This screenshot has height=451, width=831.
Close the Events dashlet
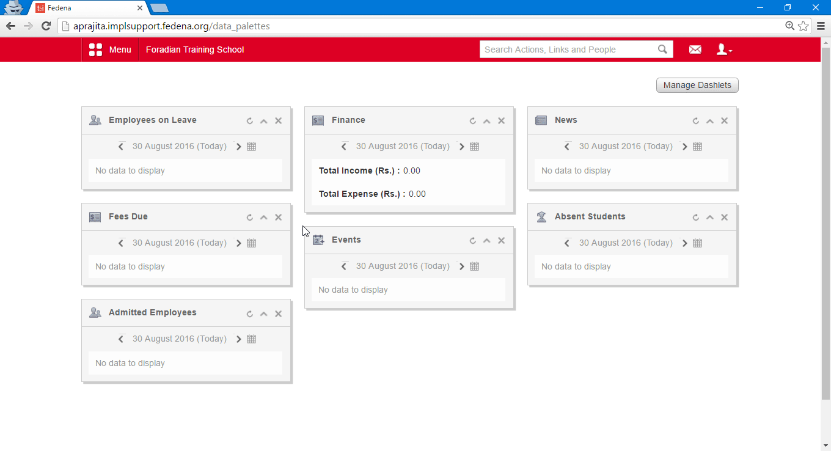502,241
